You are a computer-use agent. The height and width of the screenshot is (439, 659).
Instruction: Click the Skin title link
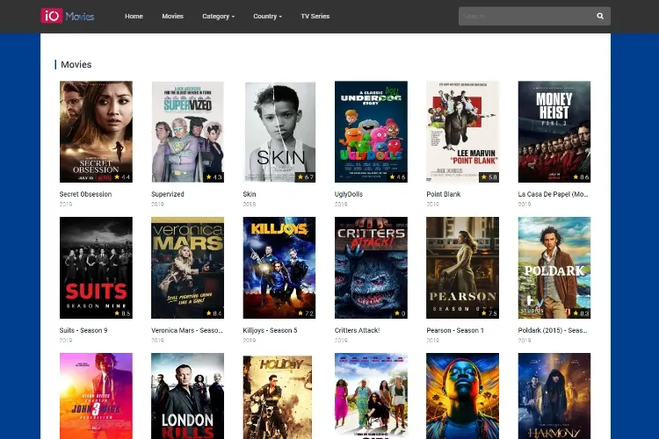pos(250,194)
